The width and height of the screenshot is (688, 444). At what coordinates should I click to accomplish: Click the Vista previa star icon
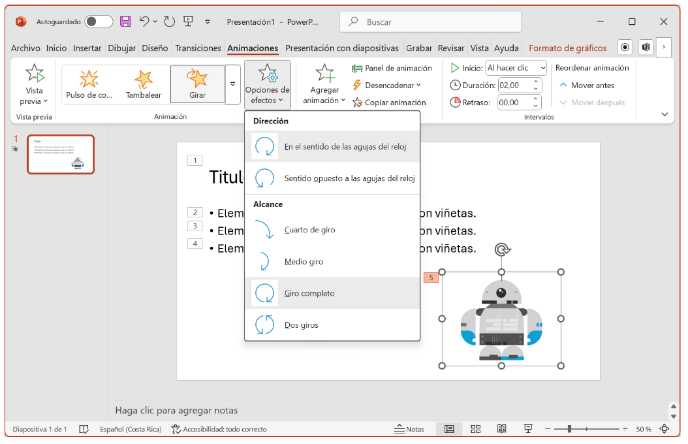tap(34, 73)
